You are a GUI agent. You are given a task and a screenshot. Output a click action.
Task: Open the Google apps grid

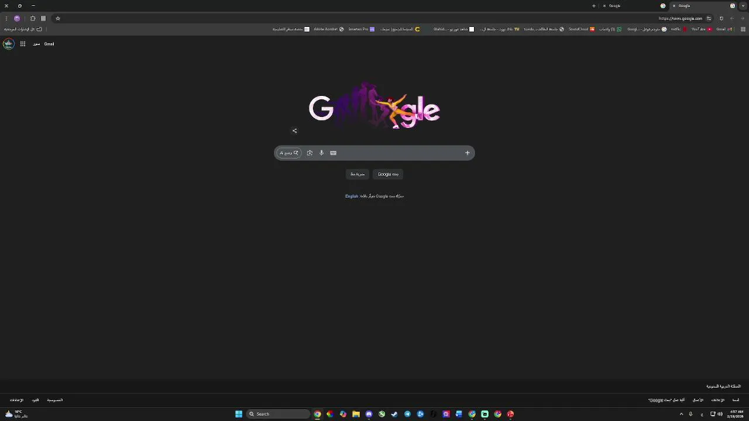point(22,44)
